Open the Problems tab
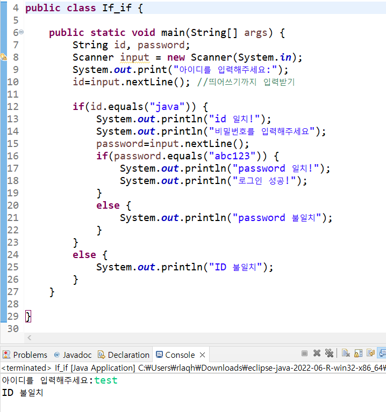 click(x=25, y=355)
